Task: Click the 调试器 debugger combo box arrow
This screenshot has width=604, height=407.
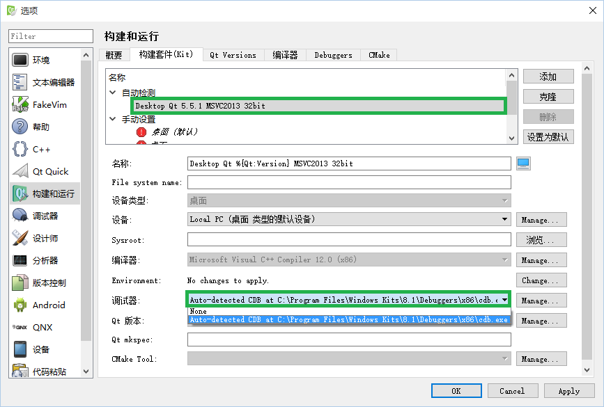Action: (504, 300)
